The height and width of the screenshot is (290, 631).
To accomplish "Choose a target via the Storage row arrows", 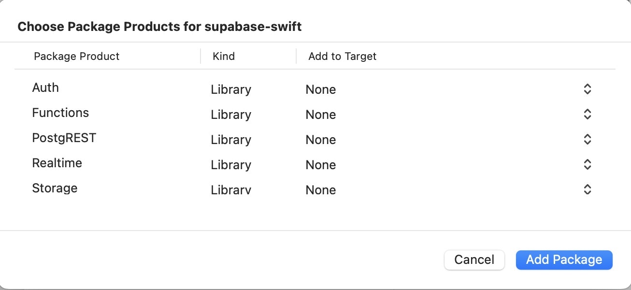I will [587, 189].
